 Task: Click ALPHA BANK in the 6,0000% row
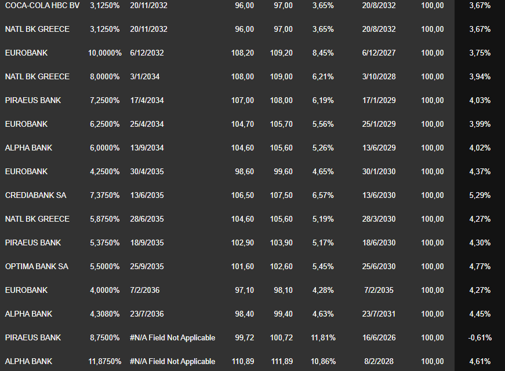[x=28, y=148]
